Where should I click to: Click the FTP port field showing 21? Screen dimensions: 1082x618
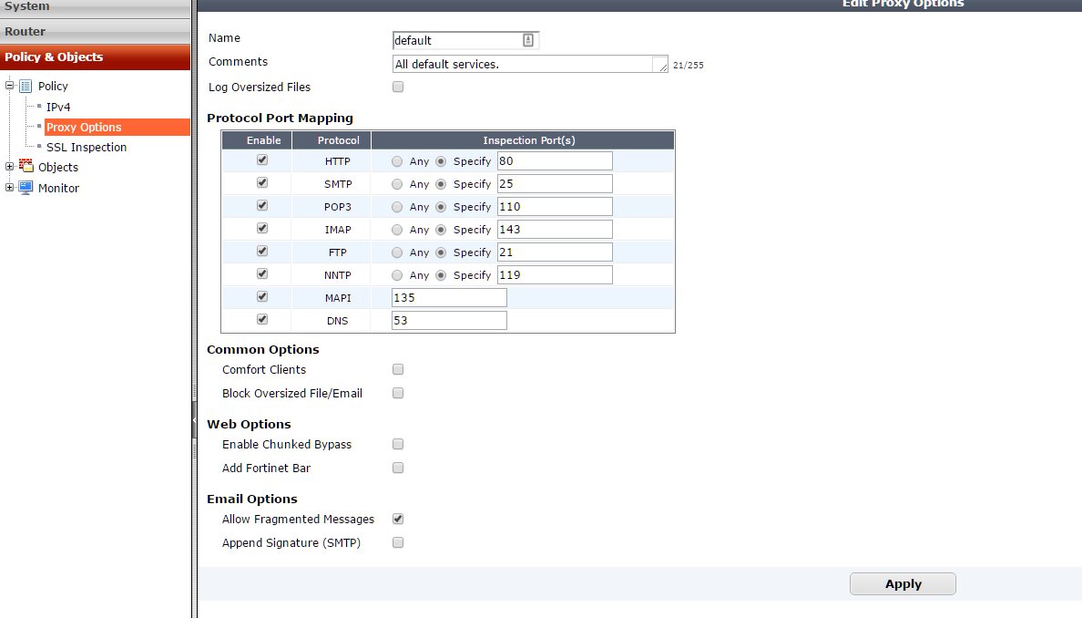(x=555, y=252)
